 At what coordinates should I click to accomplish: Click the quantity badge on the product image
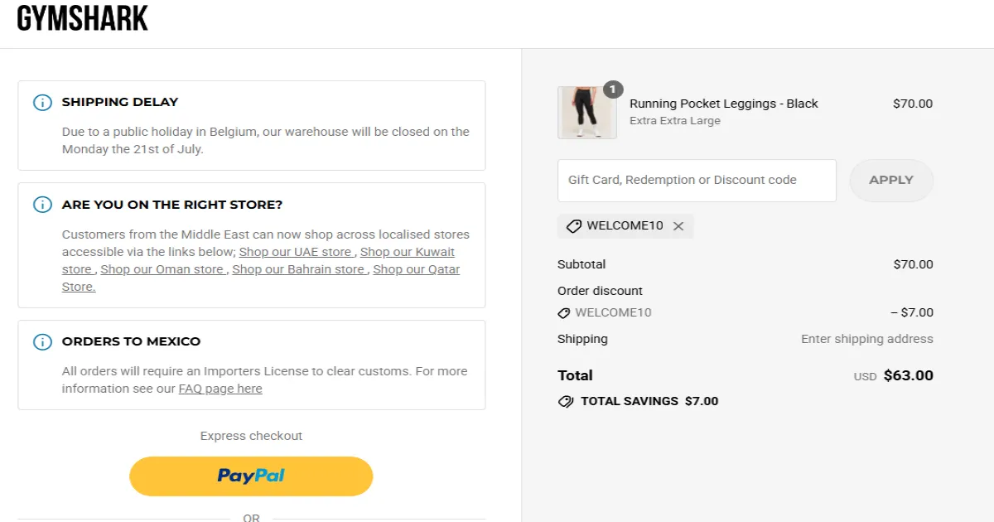coord(612,89)
